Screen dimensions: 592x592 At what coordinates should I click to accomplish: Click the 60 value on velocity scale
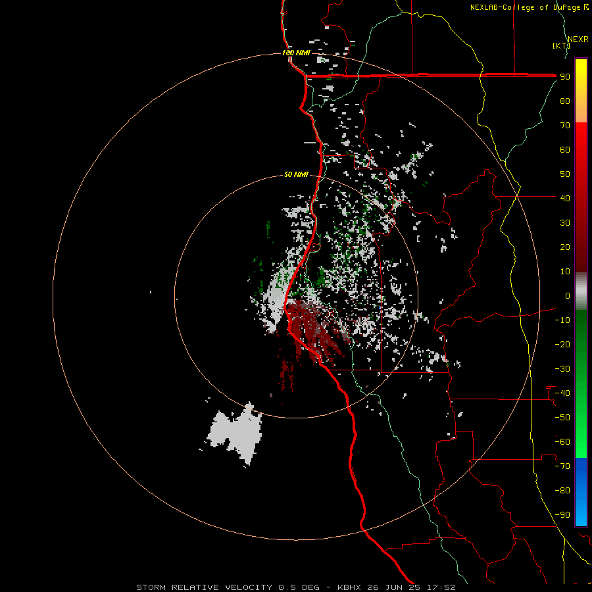pyautogui.click(x=565, y=149)
